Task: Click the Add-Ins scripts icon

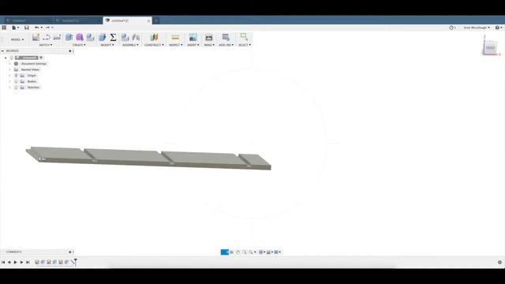Action: point(226,37)
